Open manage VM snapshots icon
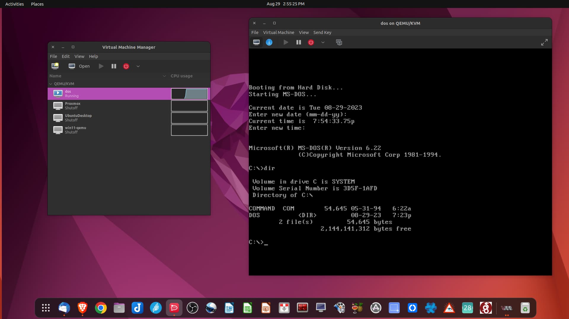Screen dimensions: 569x319 pyautogui.click(x=339, y=42)
